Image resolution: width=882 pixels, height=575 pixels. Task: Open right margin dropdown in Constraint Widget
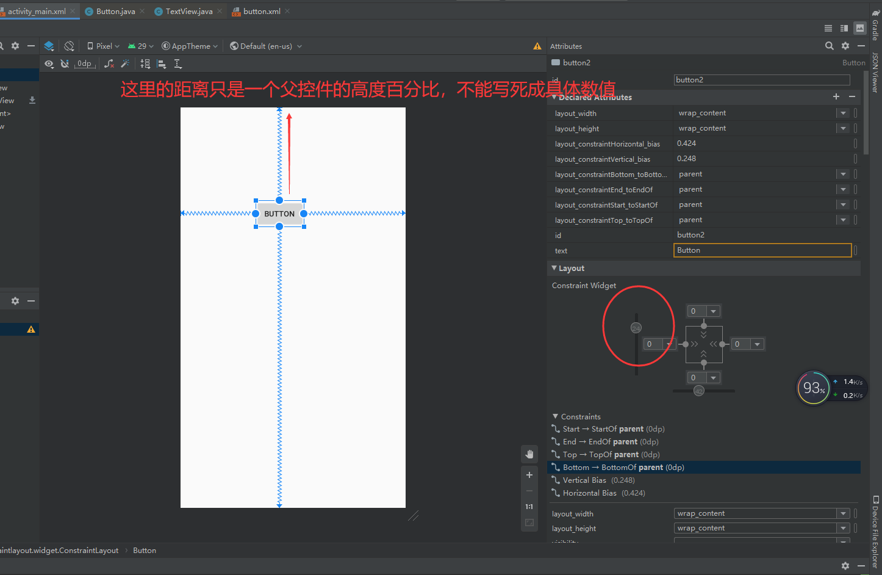point(757,344)
